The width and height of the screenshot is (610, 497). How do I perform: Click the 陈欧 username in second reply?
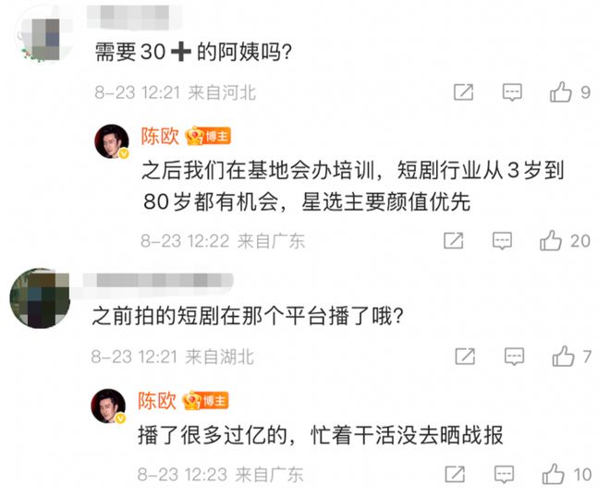tap(157, 400)
